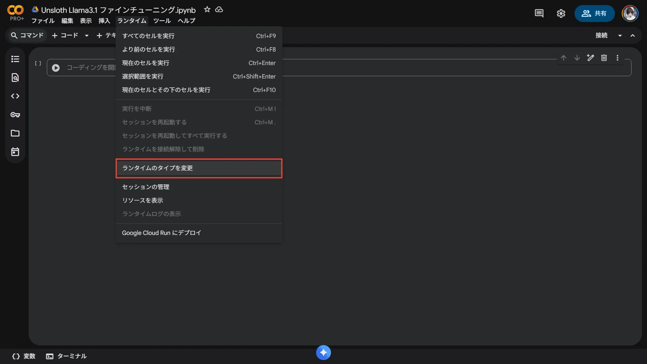The height and width of the screenshot is (364, 647).
Task: Open the command palette search
Action: pyautogui.click(x=27, y=35)
